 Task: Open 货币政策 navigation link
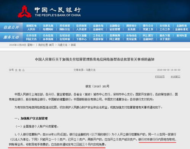click(65, 26)
